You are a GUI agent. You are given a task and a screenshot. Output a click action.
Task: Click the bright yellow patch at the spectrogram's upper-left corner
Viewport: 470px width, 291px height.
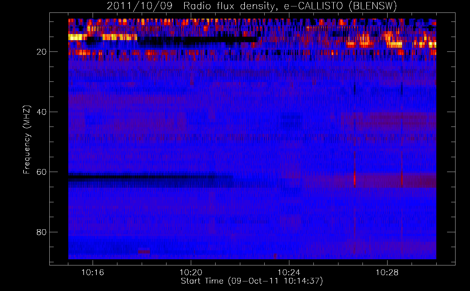click(x=78, y=37)
